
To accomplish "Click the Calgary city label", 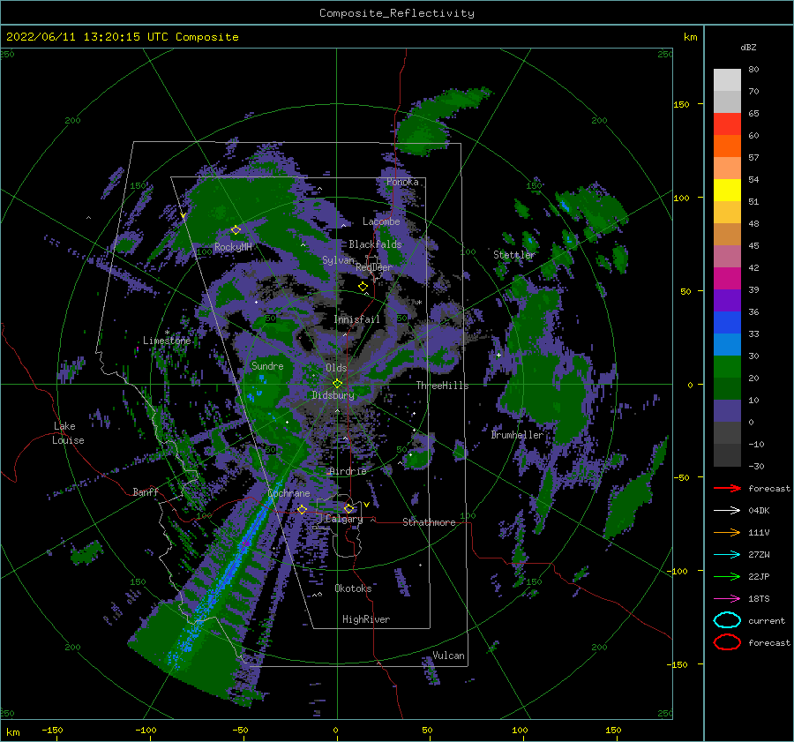I will [x=344, y=519].
